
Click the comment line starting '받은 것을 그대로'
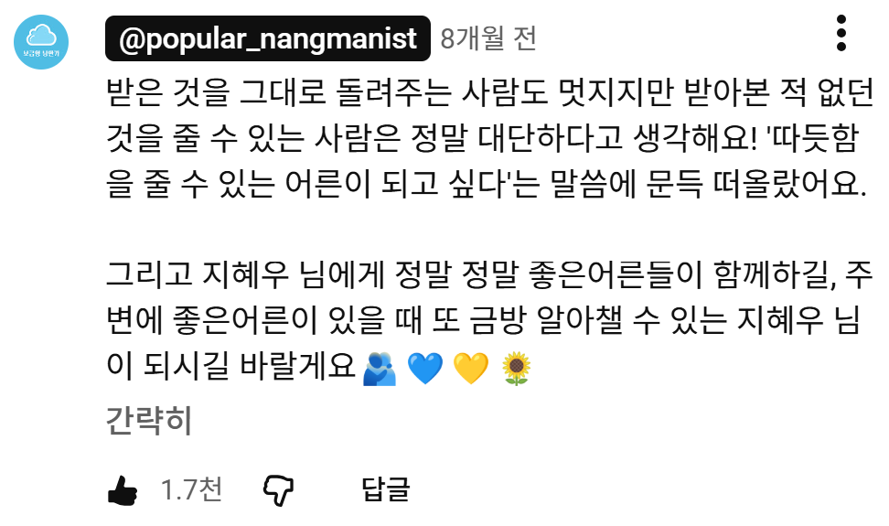tap(490, 93)
